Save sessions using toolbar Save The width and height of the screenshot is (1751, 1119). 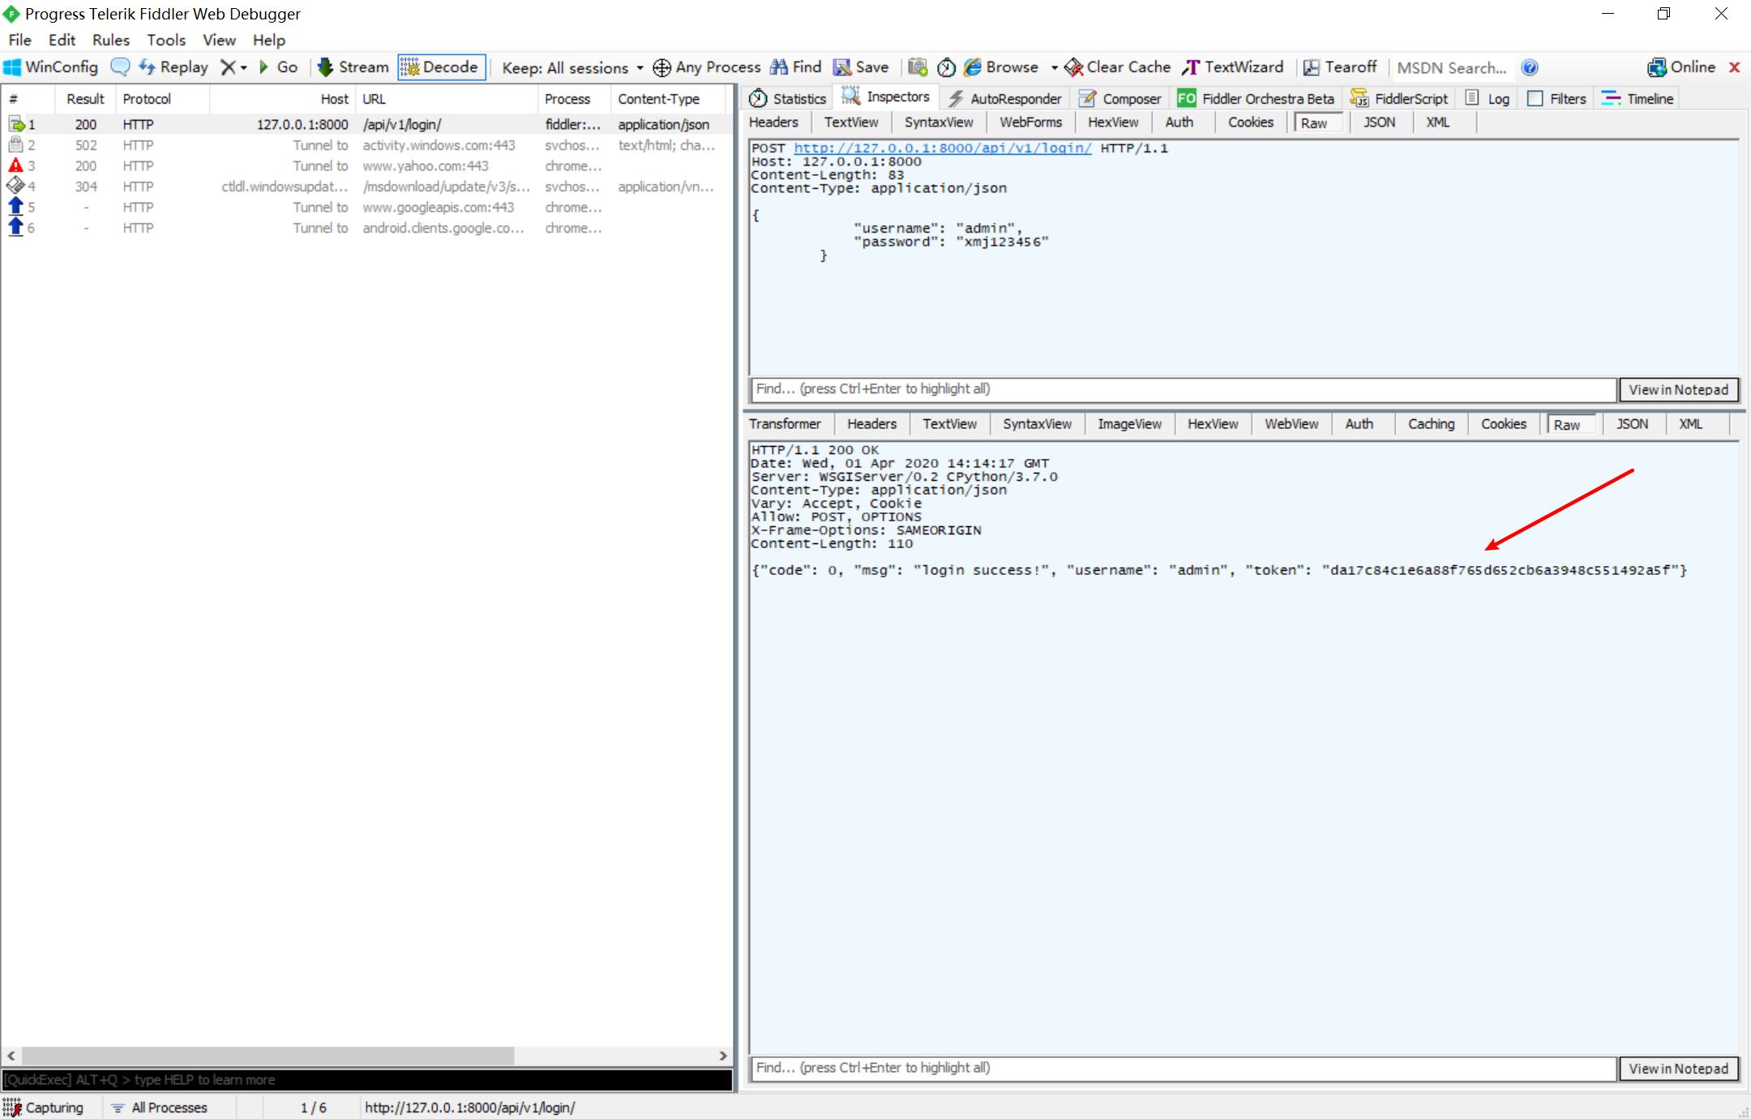(861, 67)
